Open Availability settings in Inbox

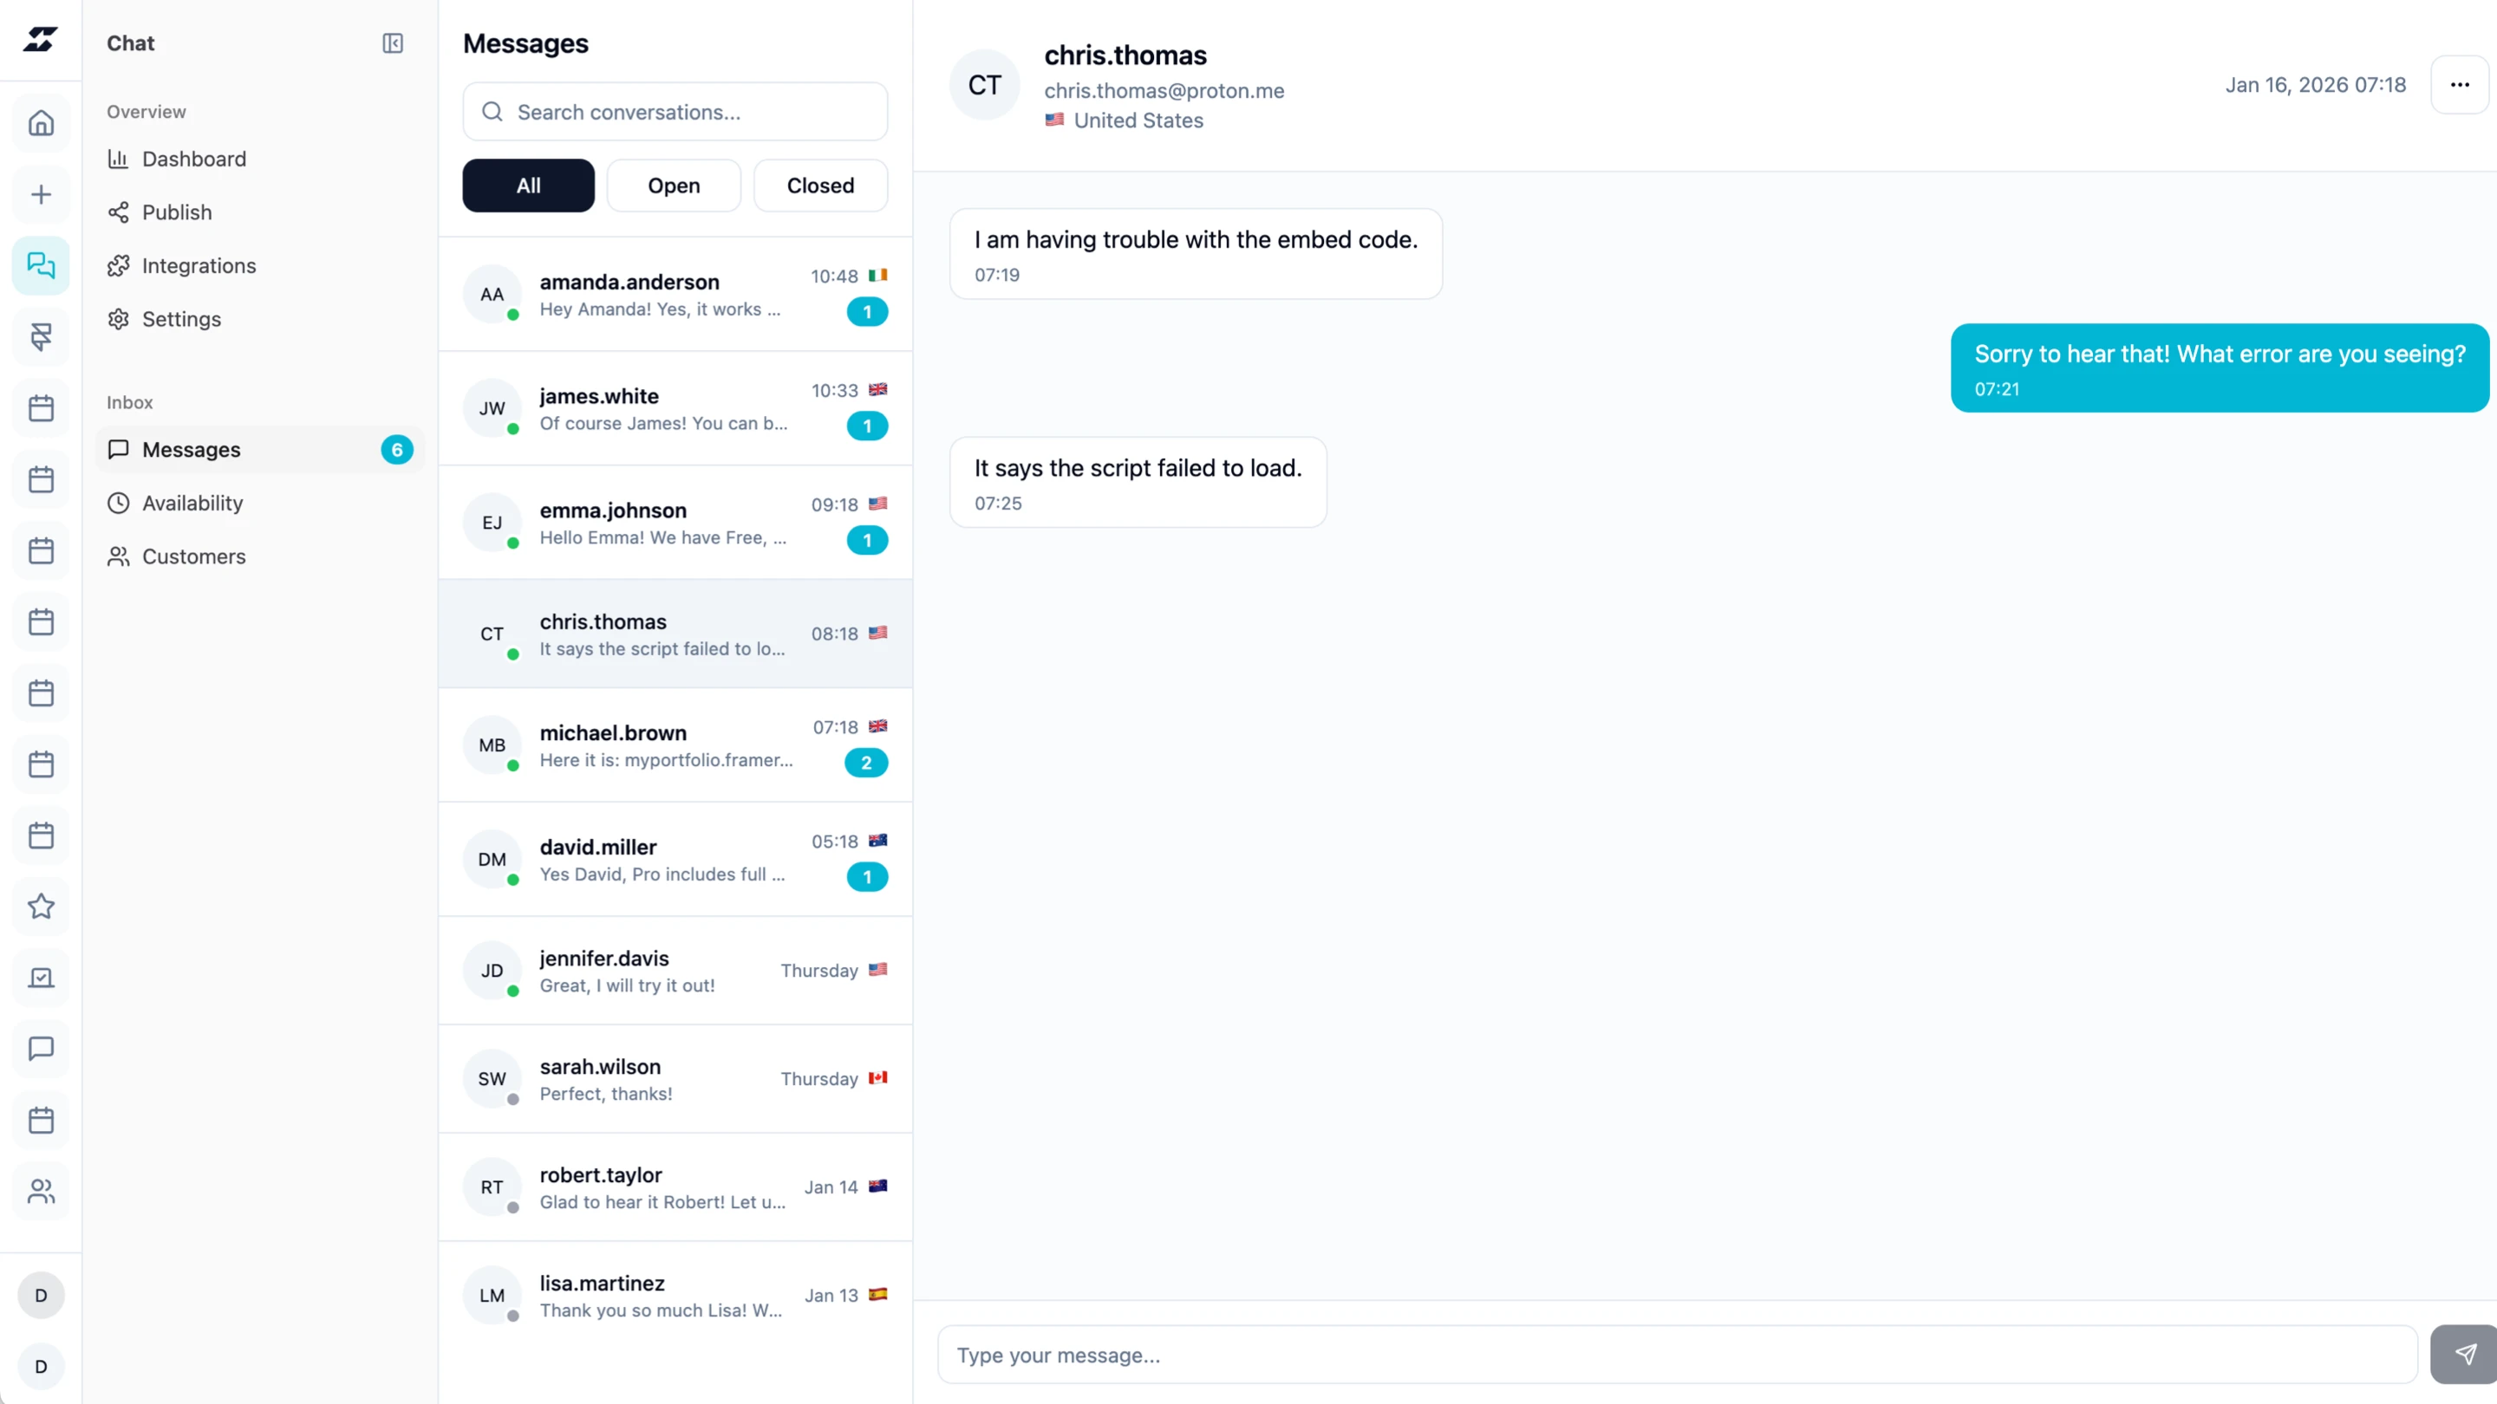[192, 503]
